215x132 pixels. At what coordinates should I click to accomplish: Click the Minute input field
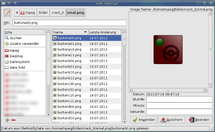(179, 106)
